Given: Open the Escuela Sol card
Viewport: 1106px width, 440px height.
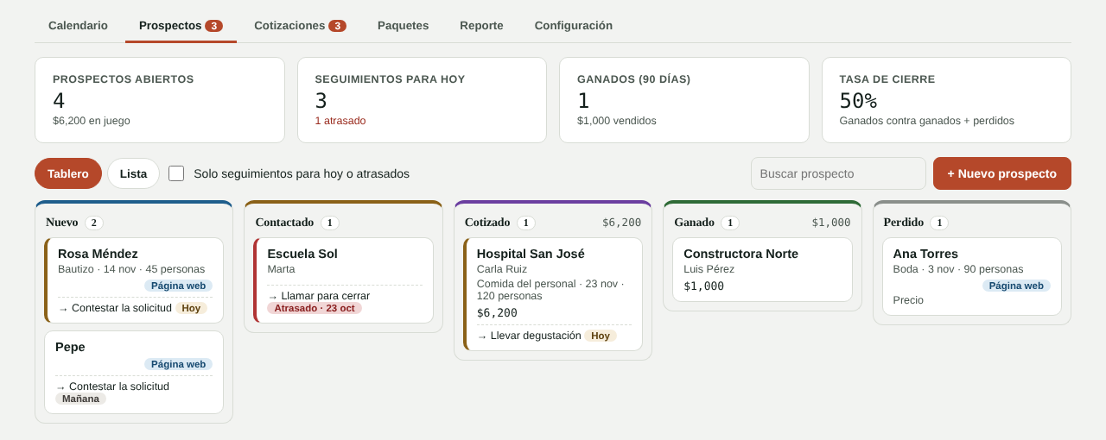Looking at the screenshot, I should point(343,280).
